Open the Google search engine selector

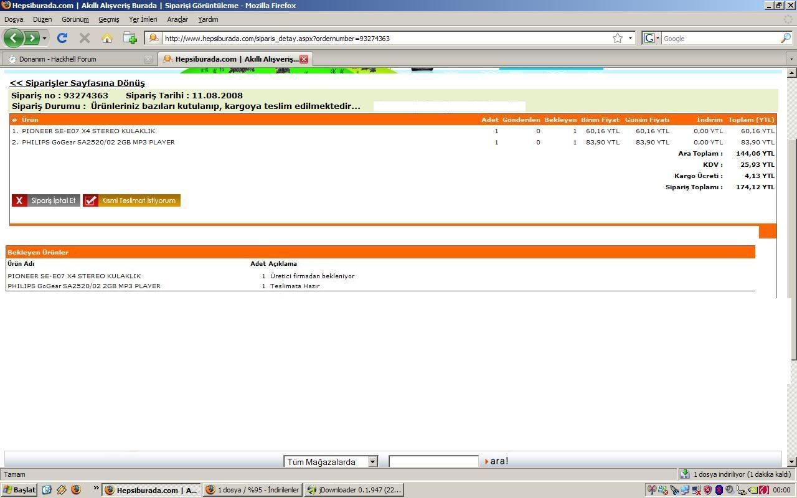[x=652, y=38]
